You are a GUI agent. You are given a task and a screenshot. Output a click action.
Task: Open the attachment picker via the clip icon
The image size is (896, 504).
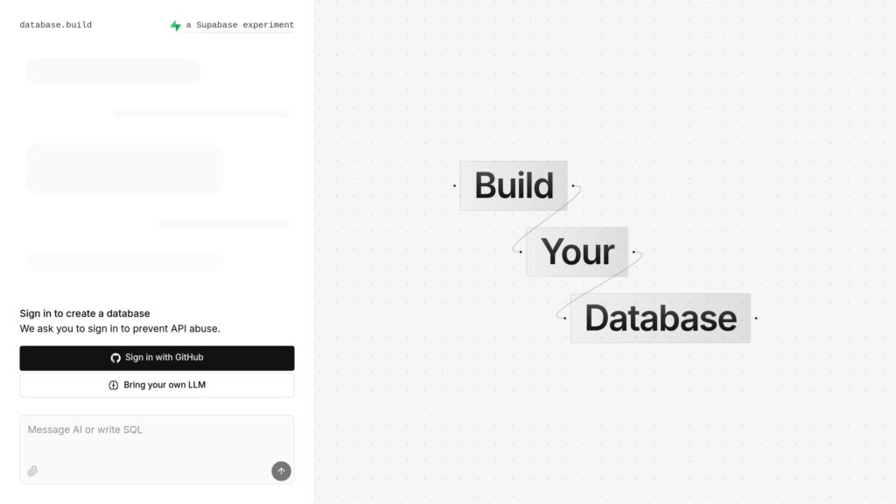click(x=32, y=471)
